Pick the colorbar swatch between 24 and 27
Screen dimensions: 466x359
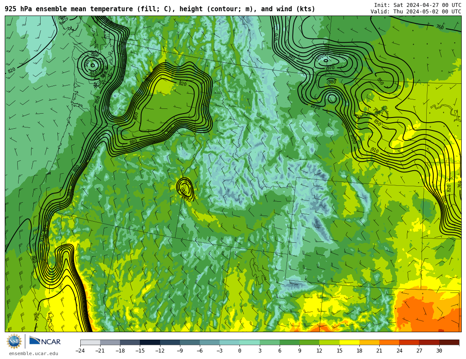(x=409, y=342)
